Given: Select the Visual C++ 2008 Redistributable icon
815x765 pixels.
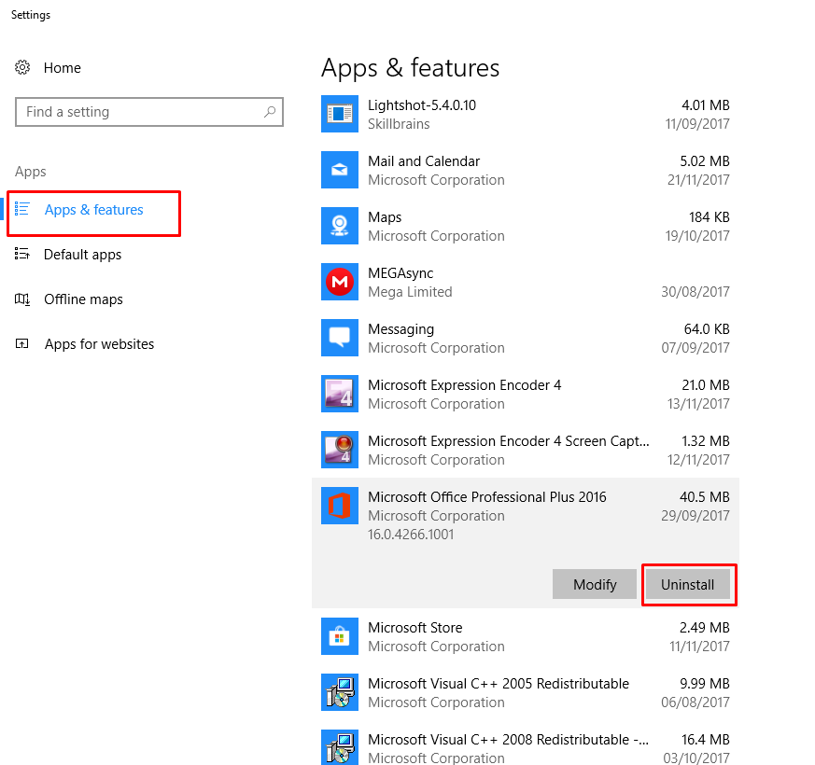Looking at the screenshot, I should click(340, 748).
